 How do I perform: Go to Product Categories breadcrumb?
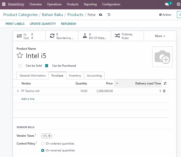coord(20,15)
